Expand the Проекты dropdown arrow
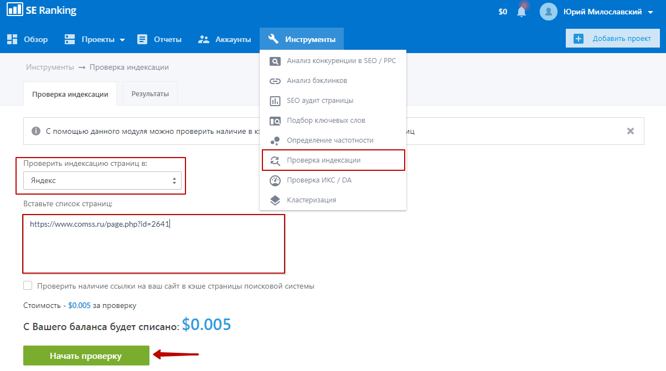This screenshot has height=371, width=666. click(122, 40)
